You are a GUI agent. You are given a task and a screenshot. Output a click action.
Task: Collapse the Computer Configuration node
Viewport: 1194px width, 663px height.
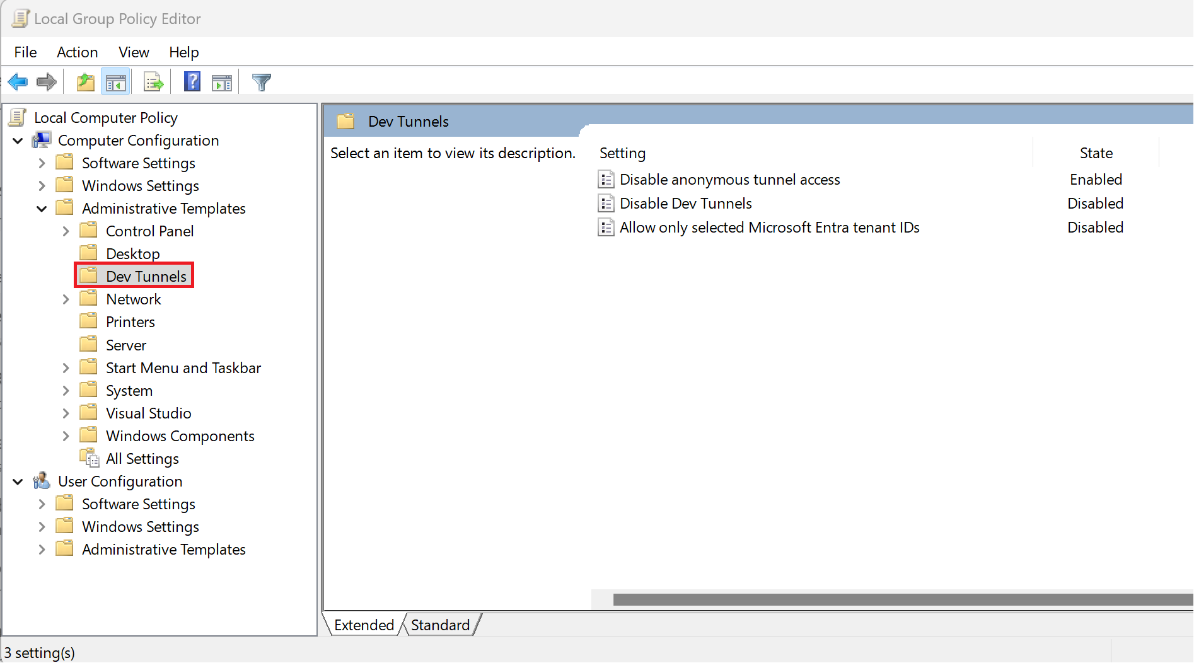pyautogui.click(x=18, y=141)
